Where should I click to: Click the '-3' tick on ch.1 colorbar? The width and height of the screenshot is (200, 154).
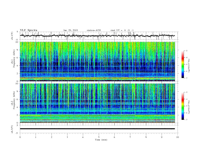tap(186, 51)
